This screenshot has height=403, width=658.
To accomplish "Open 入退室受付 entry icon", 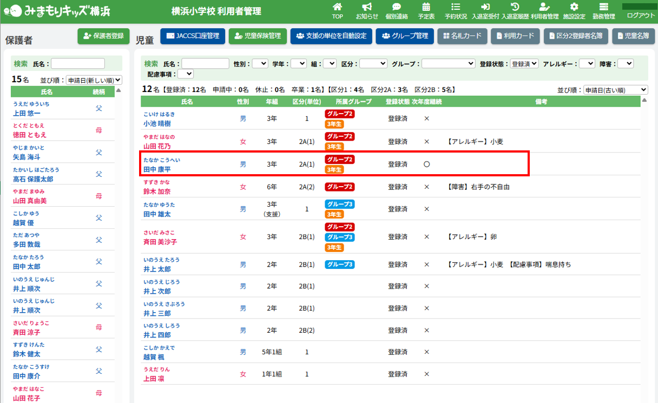I will [485, 8].
